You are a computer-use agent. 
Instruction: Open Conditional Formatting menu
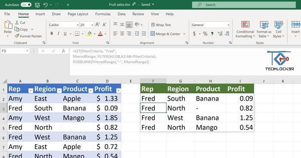(x=245, y=30)
